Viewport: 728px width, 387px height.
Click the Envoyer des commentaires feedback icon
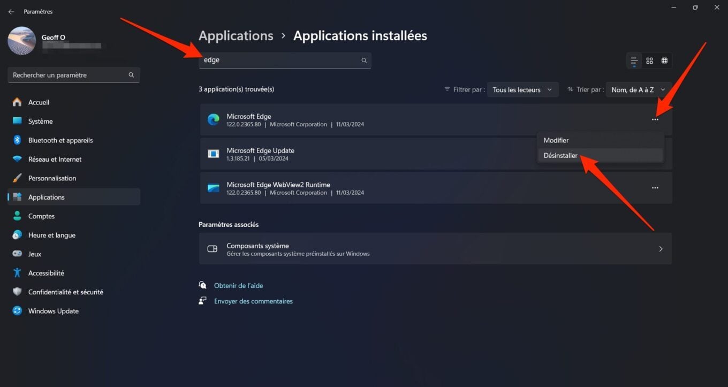click(202, 301)
